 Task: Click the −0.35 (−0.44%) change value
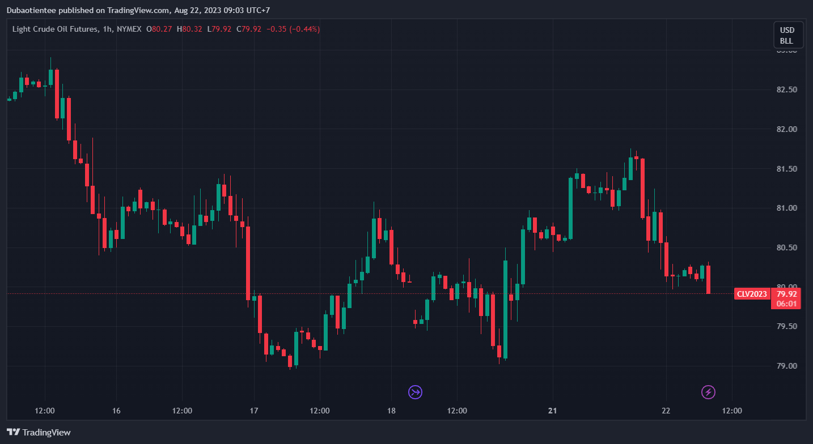(x=293, y=29)
